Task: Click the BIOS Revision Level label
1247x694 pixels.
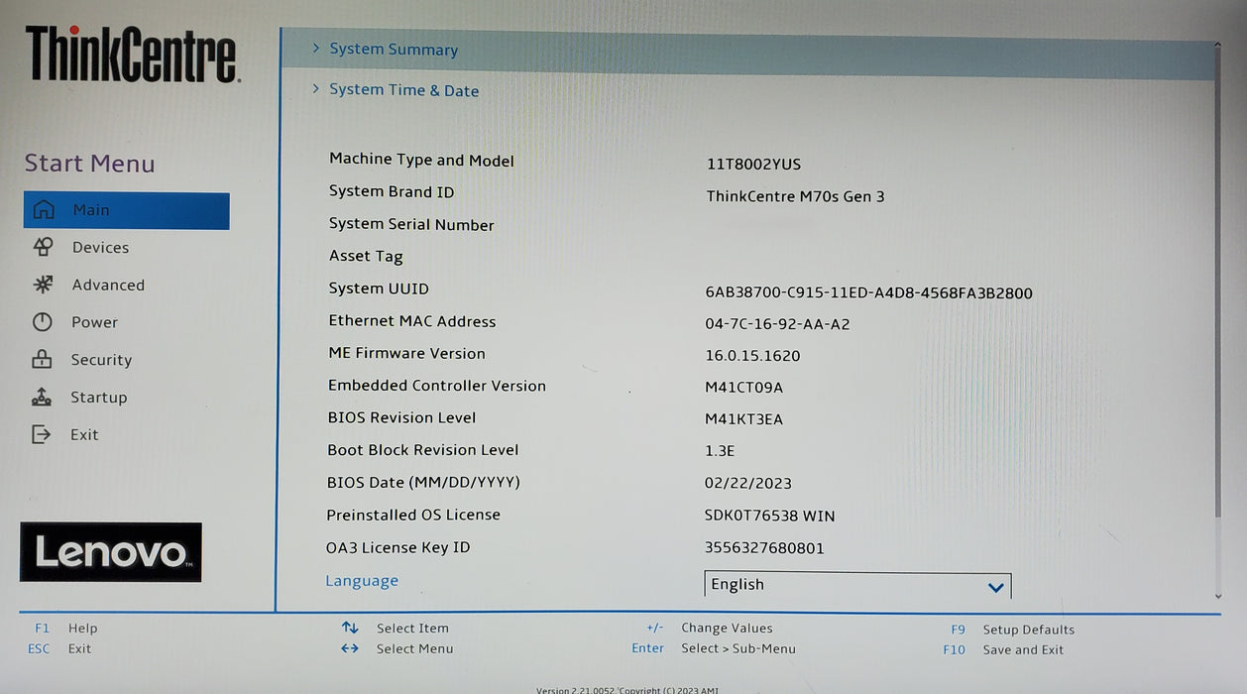Action: (x=401, y=417)
